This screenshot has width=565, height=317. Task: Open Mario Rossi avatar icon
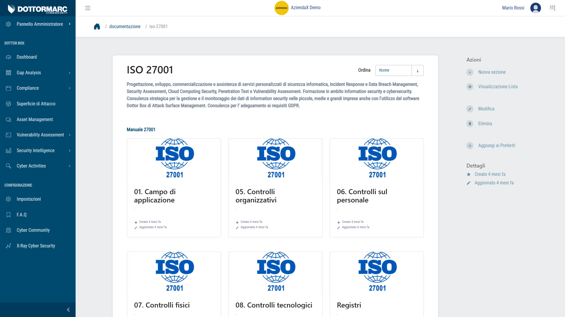pyautogui.click(x=535, y=8)
